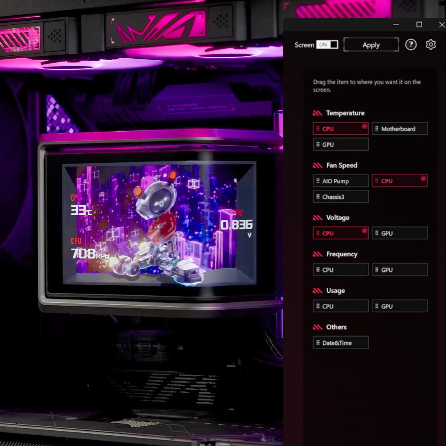Image resolution: width=446 pixels, height=446 pixels.
Task: Select the GPU item under Temperature
Action: coord(341,145)
